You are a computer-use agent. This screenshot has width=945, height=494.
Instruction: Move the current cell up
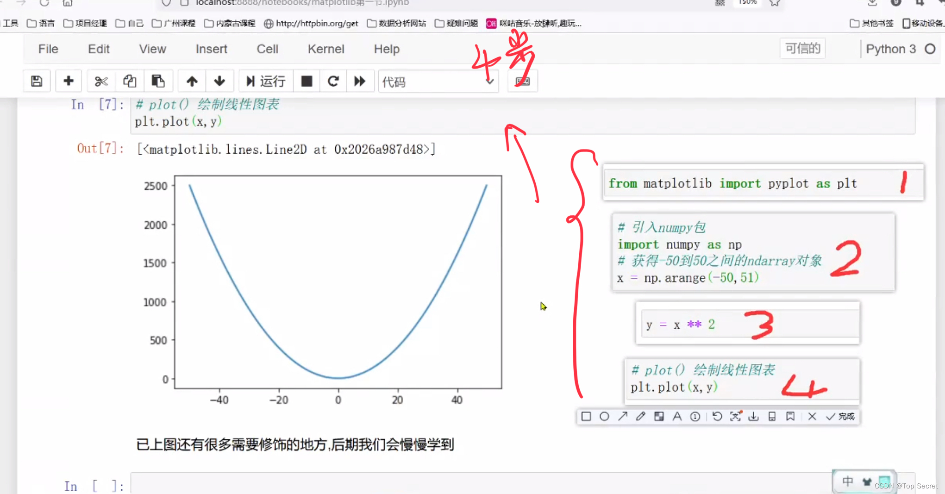(x=191, y=81)
